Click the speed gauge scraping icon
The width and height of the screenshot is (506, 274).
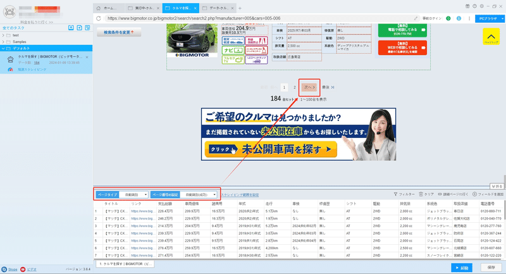tap(10, 70)
